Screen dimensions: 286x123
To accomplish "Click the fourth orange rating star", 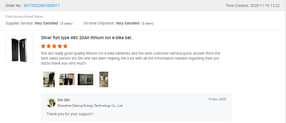I will 60,46.
